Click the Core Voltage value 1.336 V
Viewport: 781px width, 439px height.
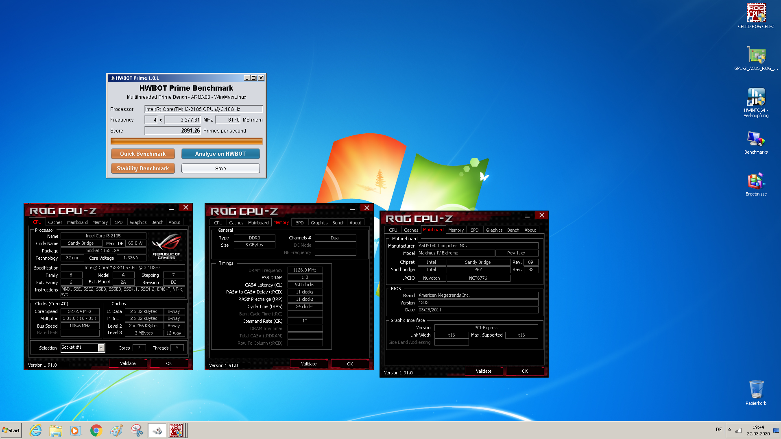coord(131,258)
